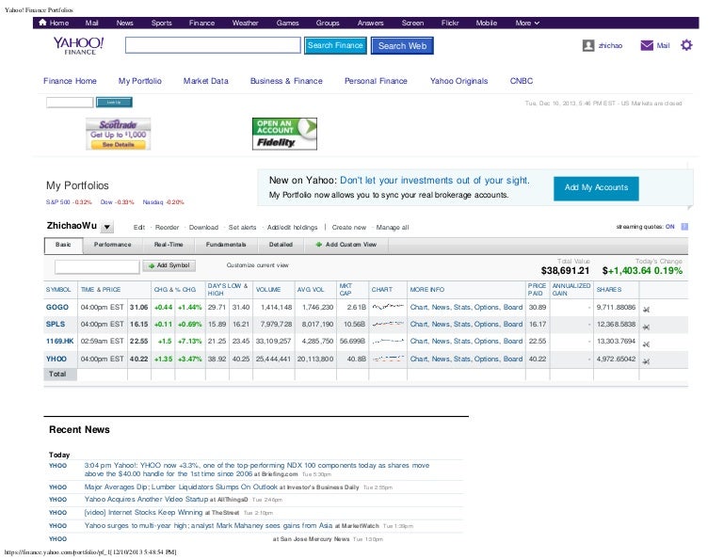723x559 pixels.
Task: Open the YHOO symbol link in the table
Action: pyautogui.click(x=56, y=359)
